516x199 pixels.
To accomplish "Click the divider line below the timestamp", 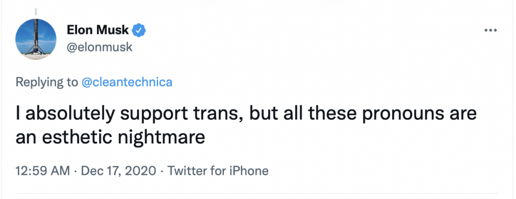I will (257, 193).
